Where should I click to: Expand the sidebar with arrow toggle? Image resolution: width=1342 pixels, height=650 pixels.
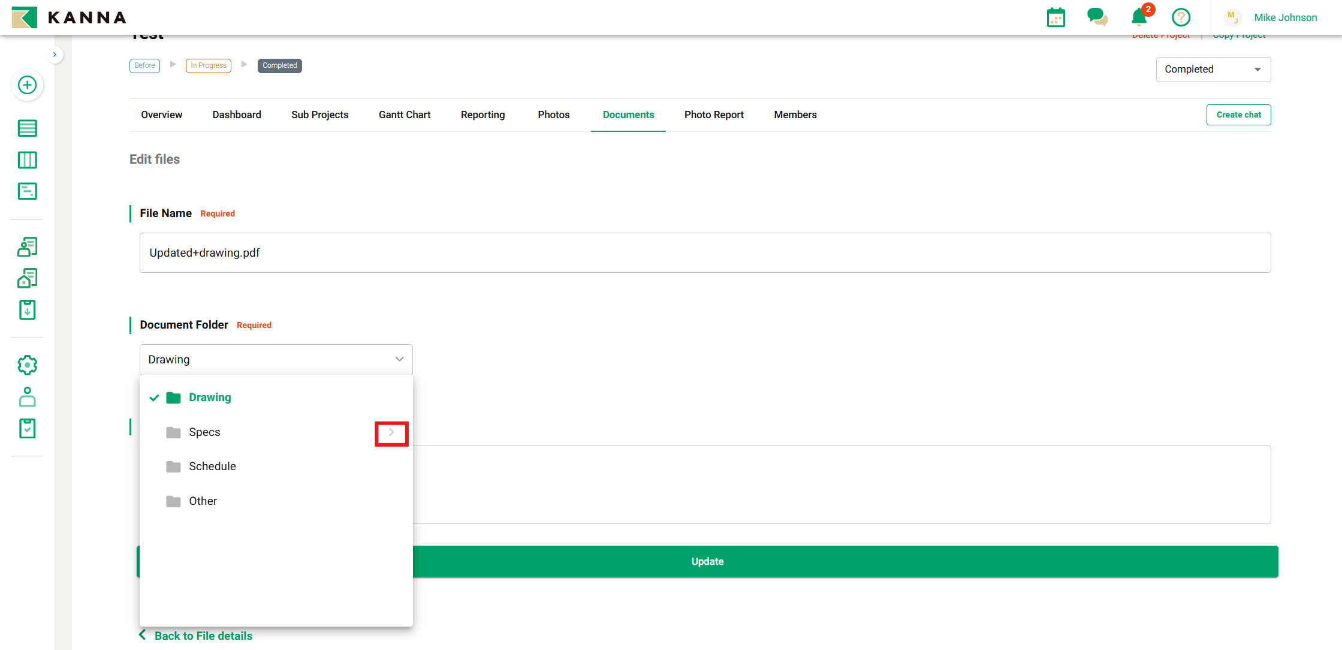[55, 55]
